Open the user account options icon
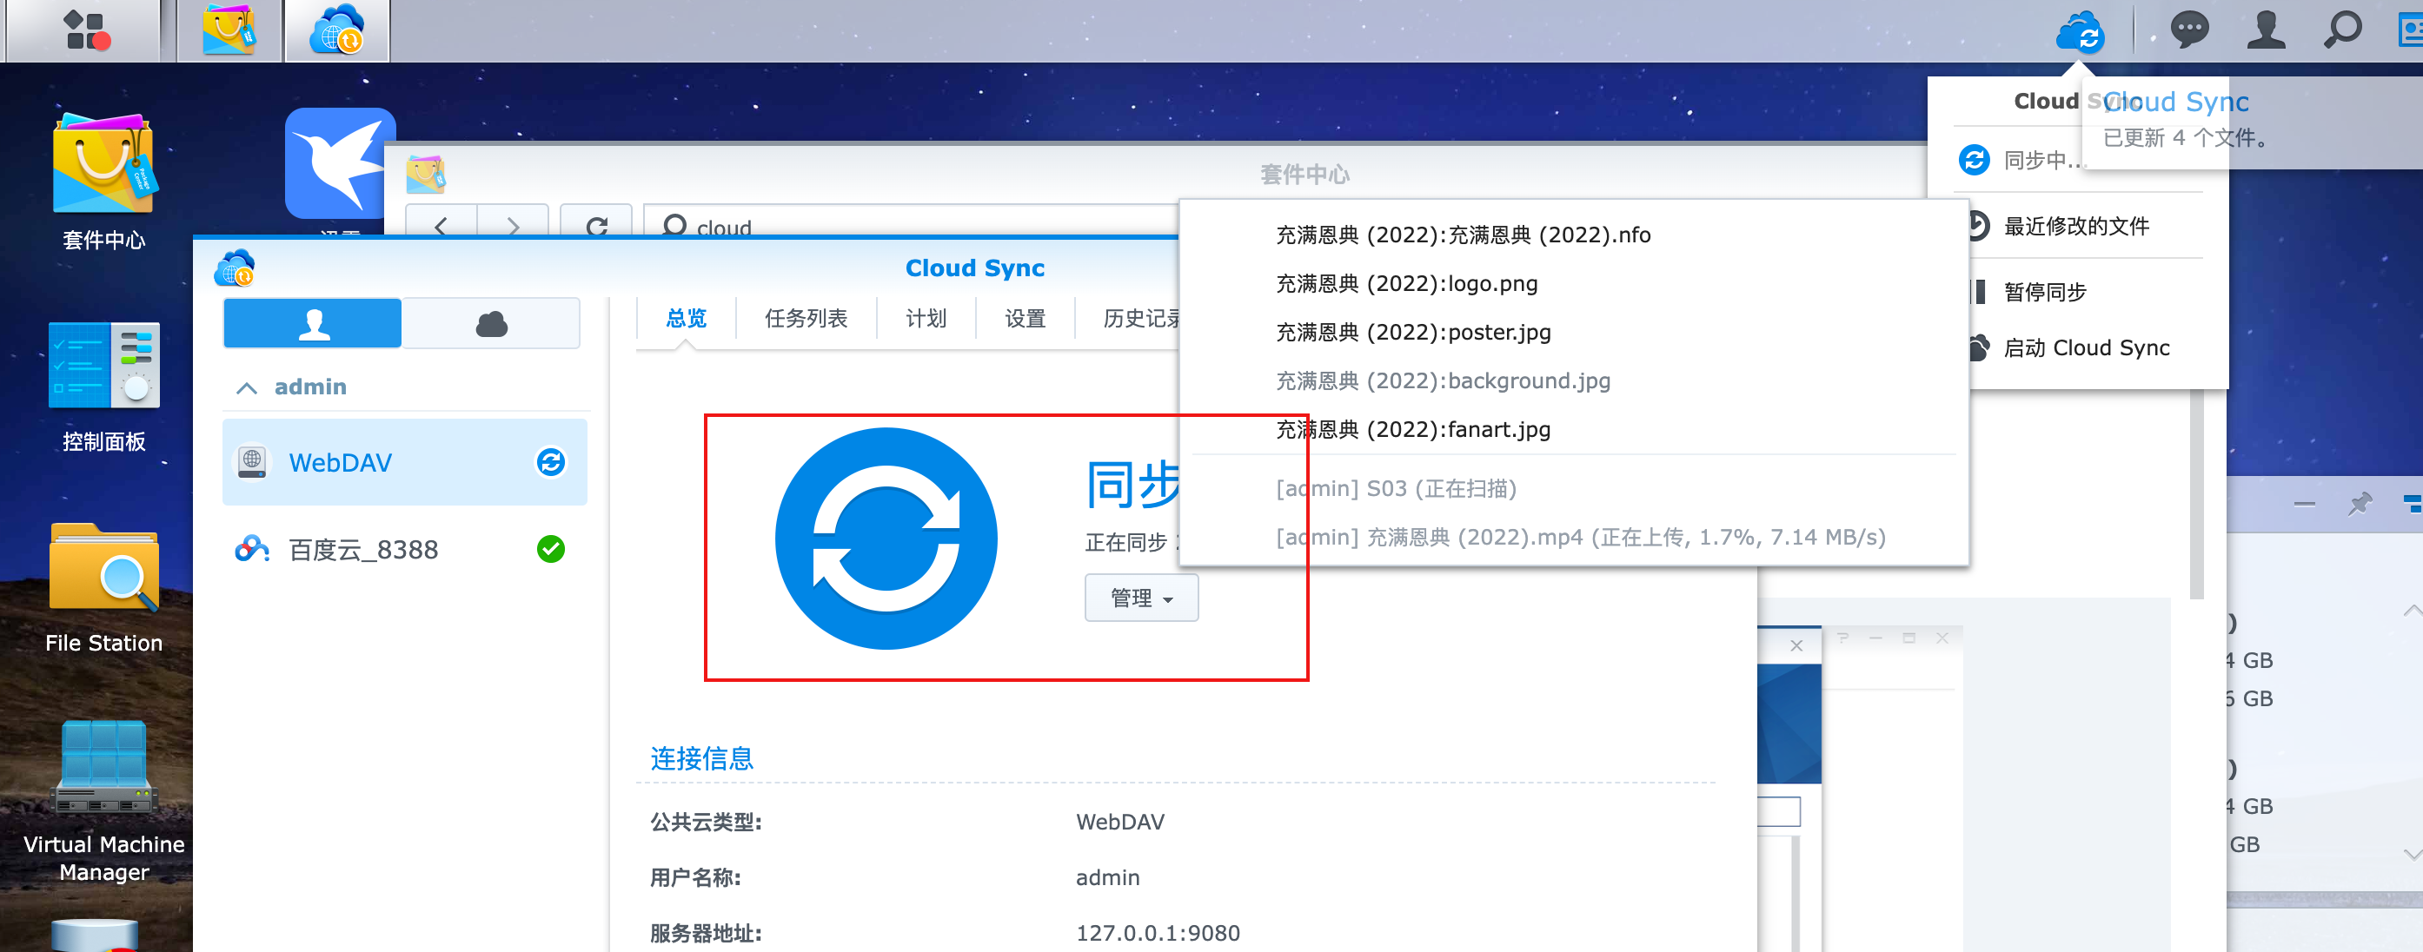 click(2266, 30)
